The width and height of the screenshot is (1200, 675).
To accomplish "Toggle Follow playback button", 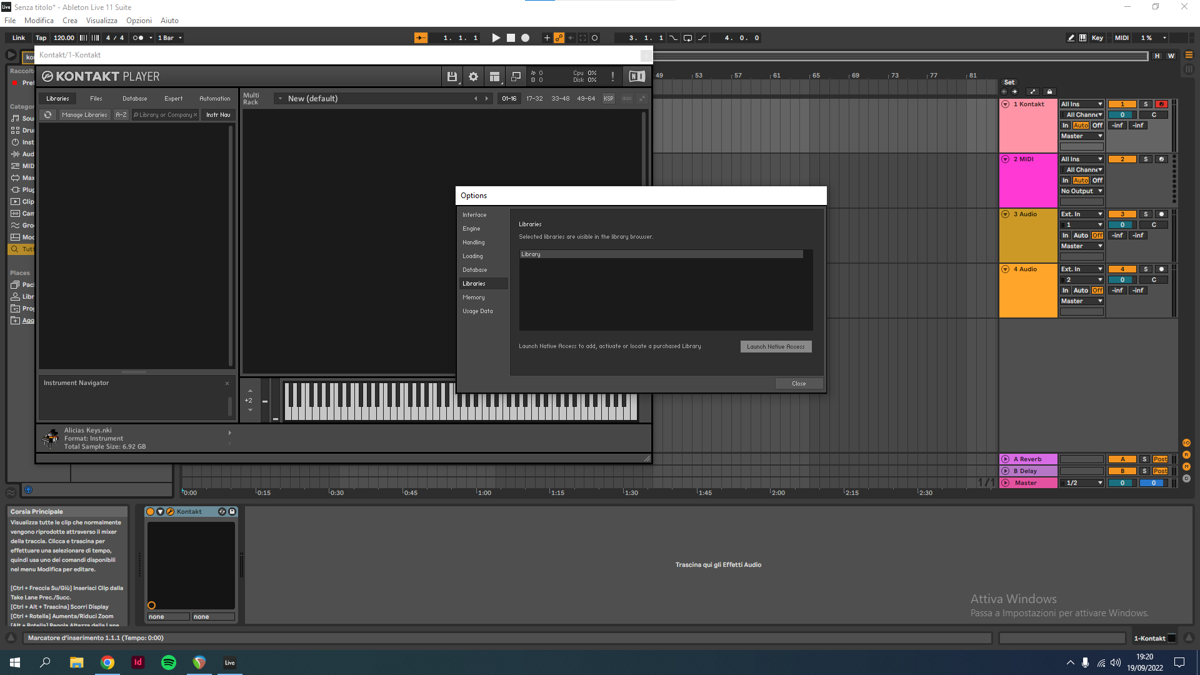I will [x=421, y=38].
